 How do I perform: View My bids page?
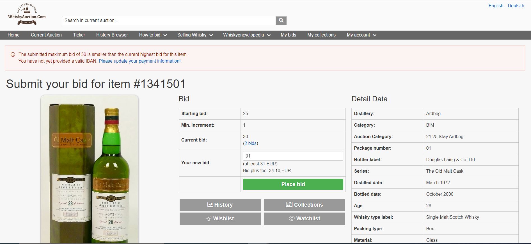tap(288, 35)
